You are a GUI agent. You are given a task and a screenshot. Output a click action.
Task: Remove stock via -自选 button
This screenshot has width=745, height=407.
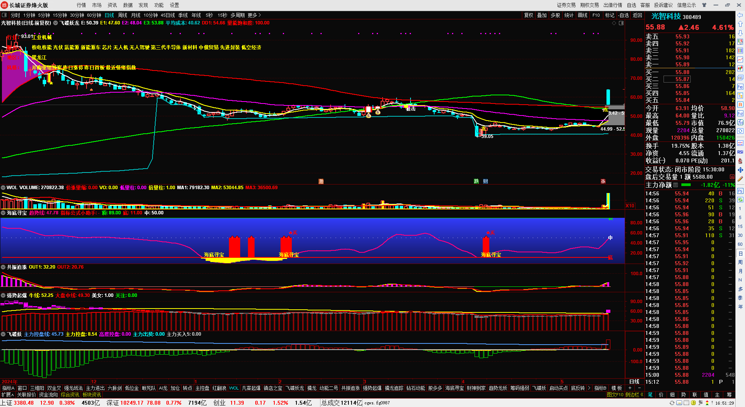click(x=623, y=15)
